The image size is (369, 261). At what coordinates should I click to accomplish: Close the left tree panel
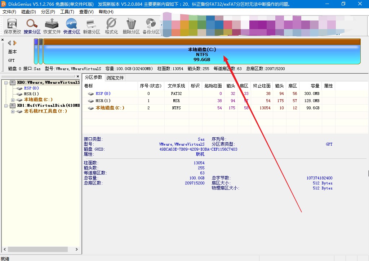pos(78,76)
